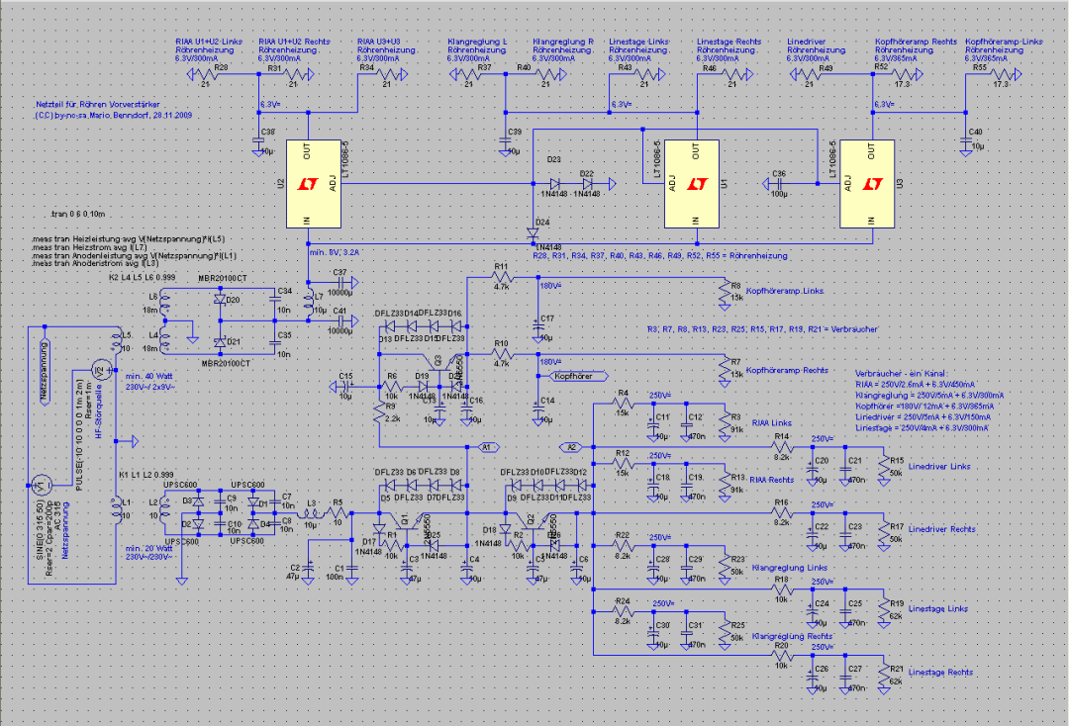Select diode D24 1N4148
Screen dimensions: 1069x726
533,232
